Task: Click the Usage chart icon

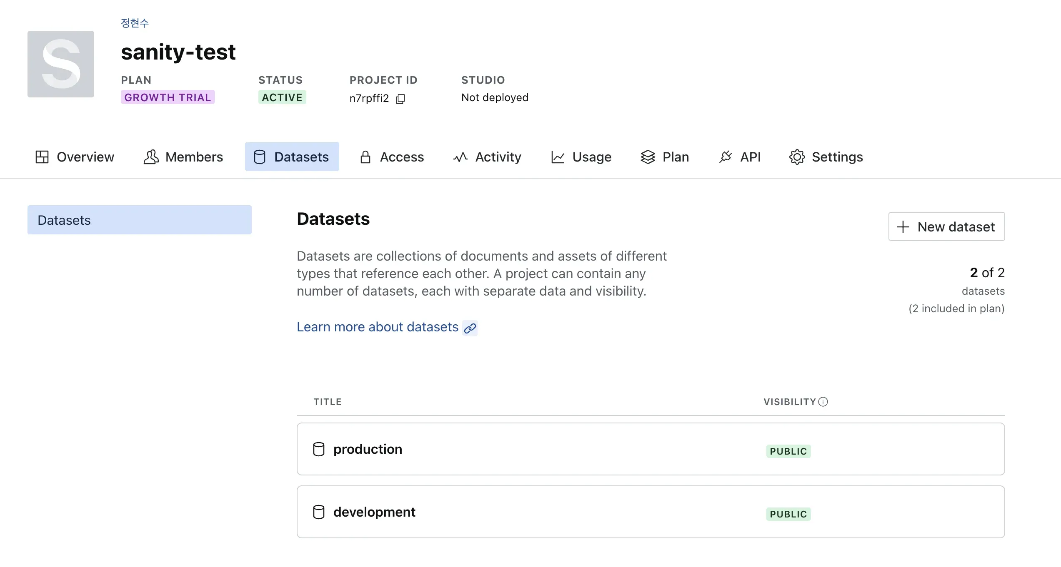Action: [557, 157]
